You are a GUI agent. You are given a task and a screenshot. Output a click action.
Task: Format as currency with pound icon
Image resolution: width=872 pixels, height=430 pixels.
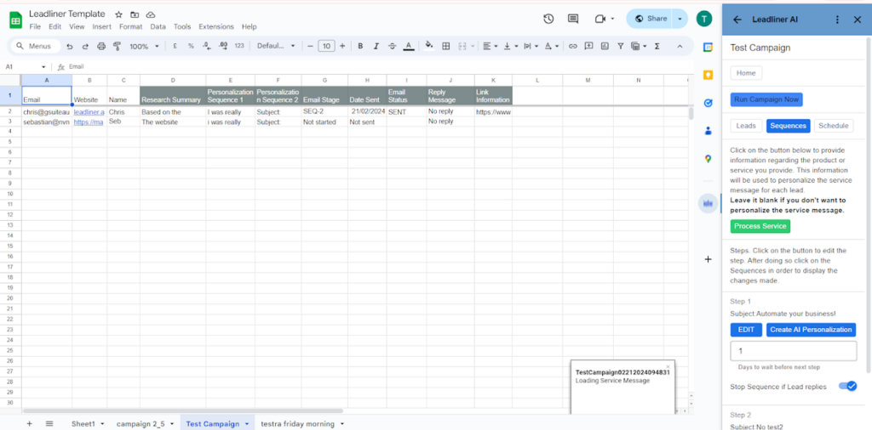(175, 46)
